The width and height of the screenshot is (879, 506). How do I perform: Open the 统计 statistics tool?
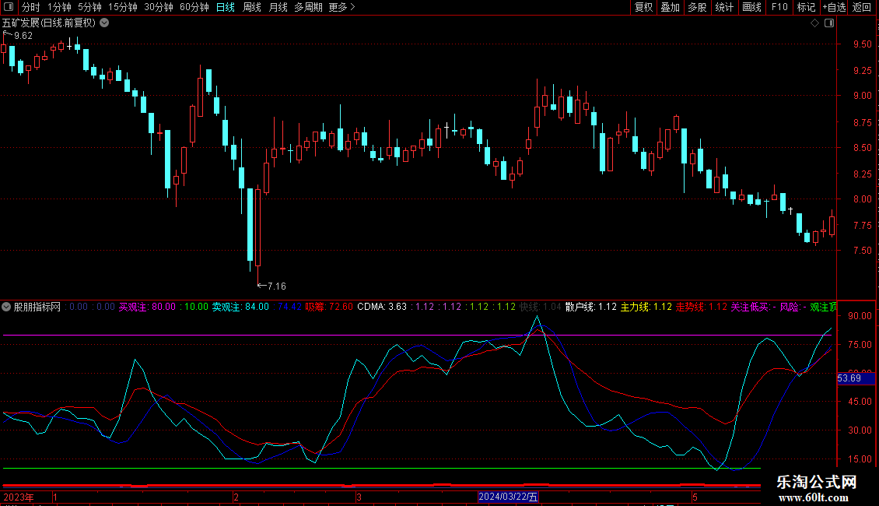click(x=723, y=7)
